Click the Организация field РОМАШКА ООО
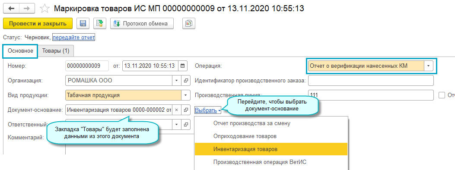455x170 pixels. point(119,81)
